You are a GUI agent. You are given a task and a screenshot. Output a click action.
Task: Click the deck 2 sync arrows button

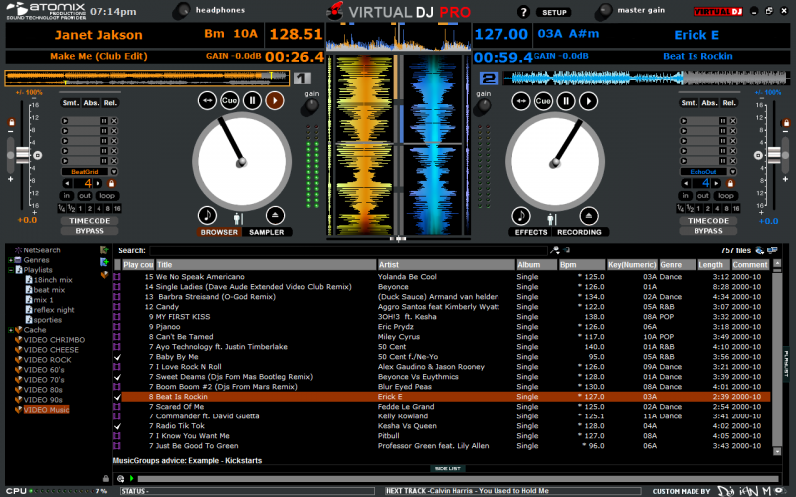tap(520, 101)
